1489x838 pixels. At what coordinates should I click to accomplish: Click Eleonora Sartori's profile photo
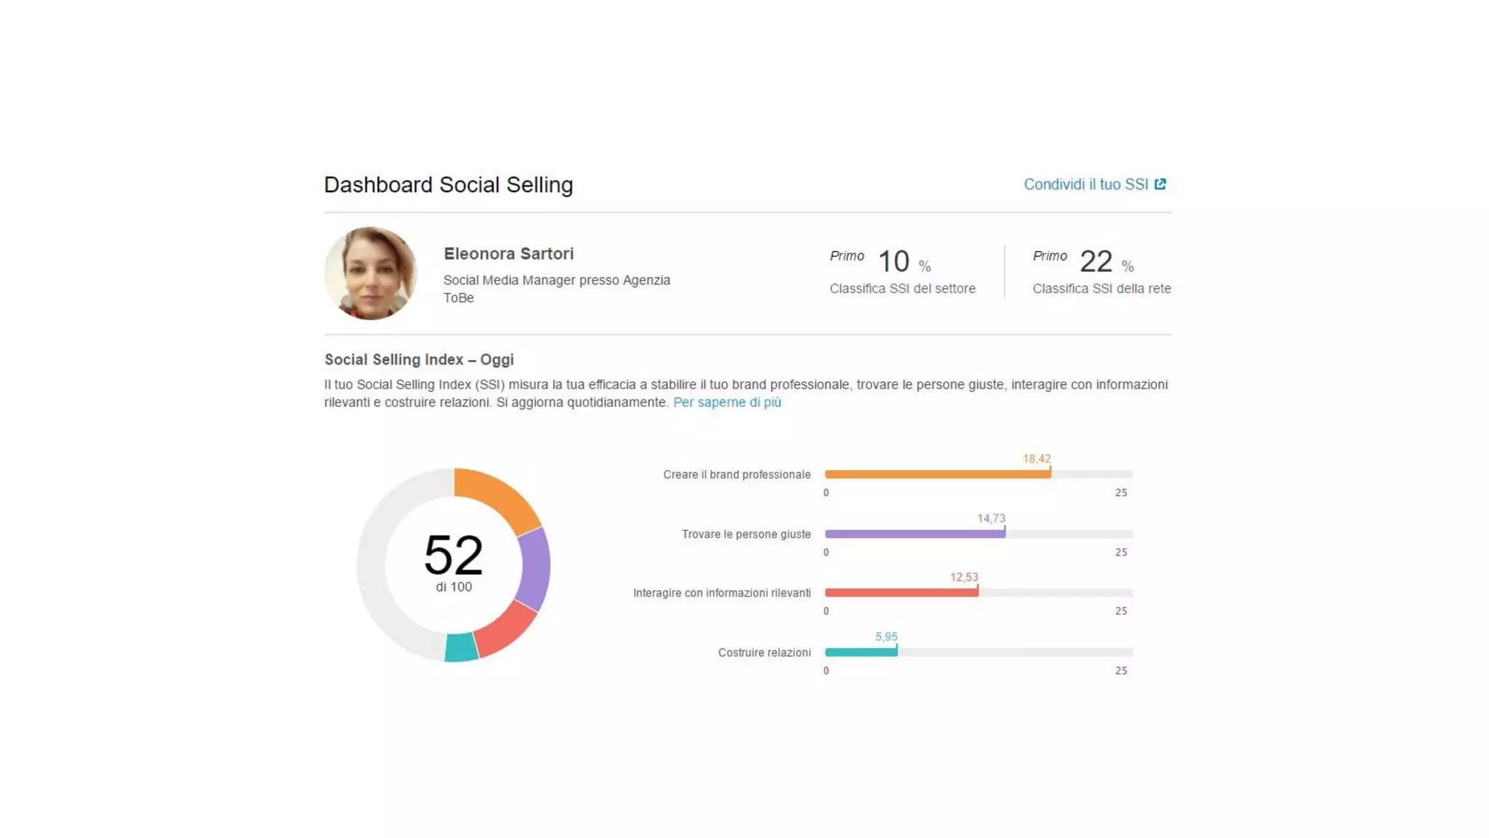[371, 274]
